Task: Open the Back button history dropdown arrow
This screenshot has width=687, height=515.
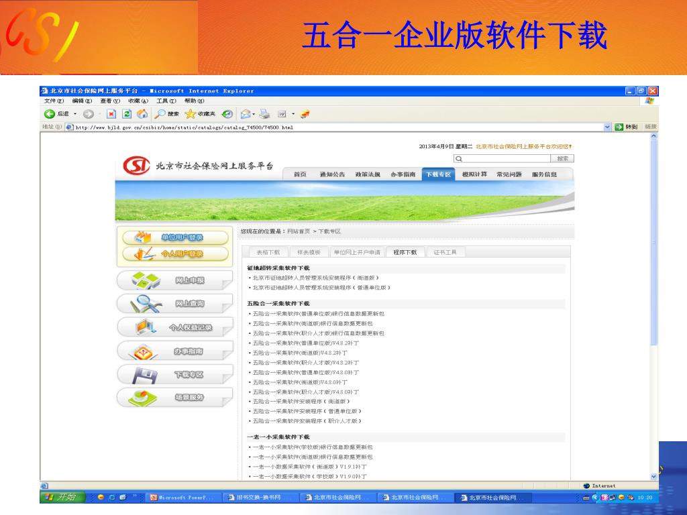Action: click(75, 114)
